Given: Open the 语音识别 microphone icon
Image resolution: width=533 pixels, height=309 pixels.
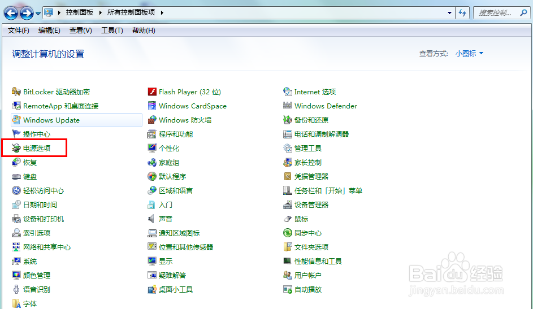Looking at the screenshot, I should [16, 289].
